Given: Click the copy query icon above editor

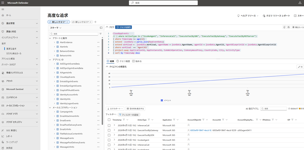Looking at the screenshot, I should tap(284, 27).
